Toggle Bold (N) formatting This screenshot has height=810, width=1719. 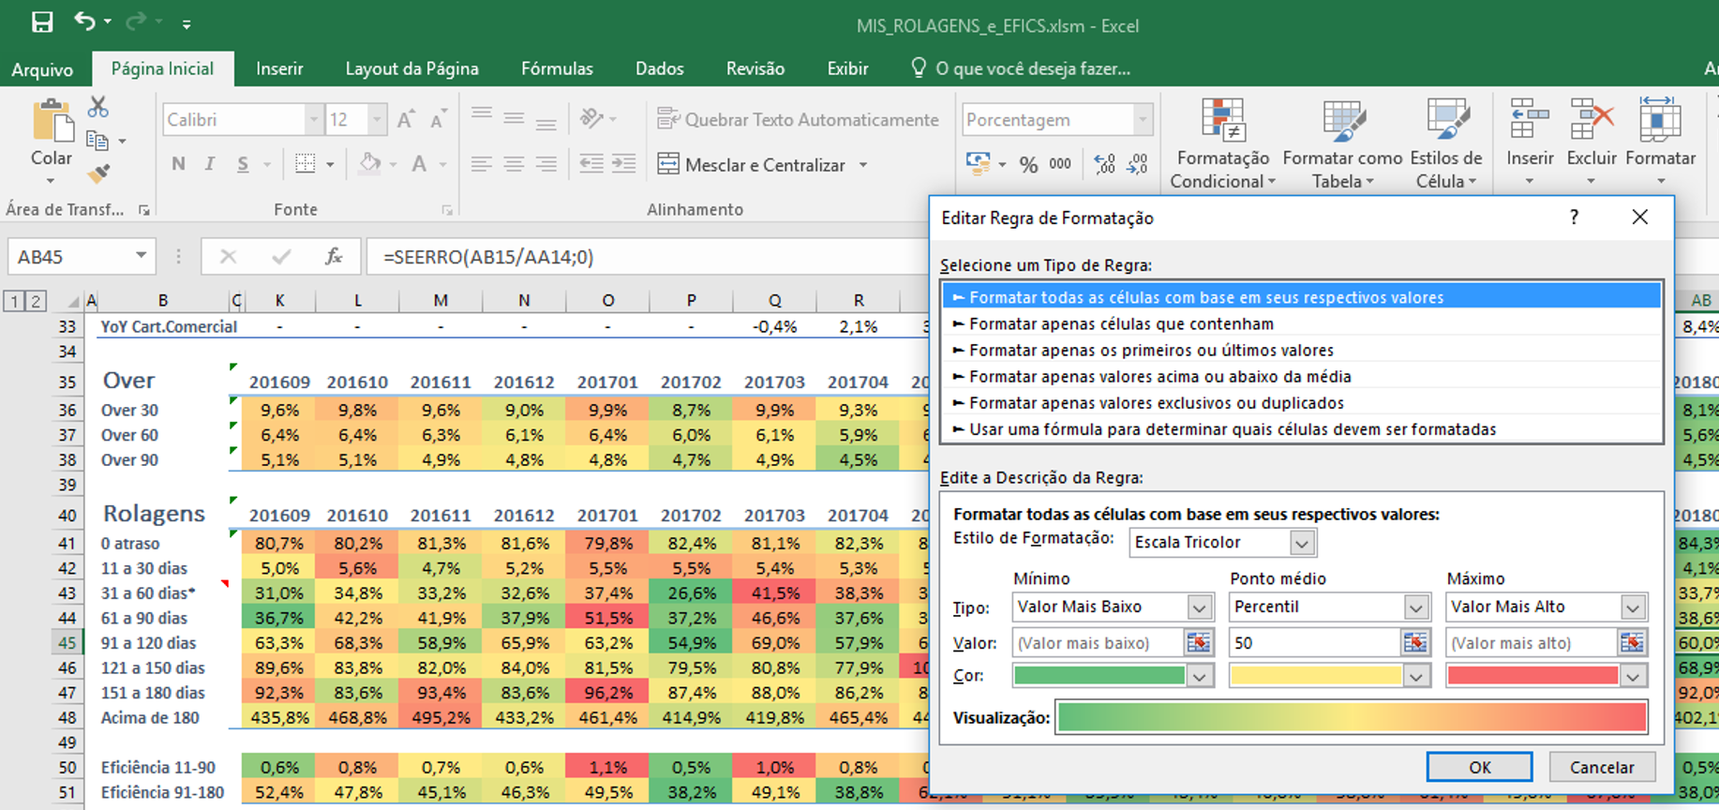tap(178, 165)
